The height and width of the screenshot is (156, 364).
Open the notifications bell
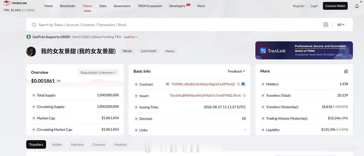(x=357, y=6)
